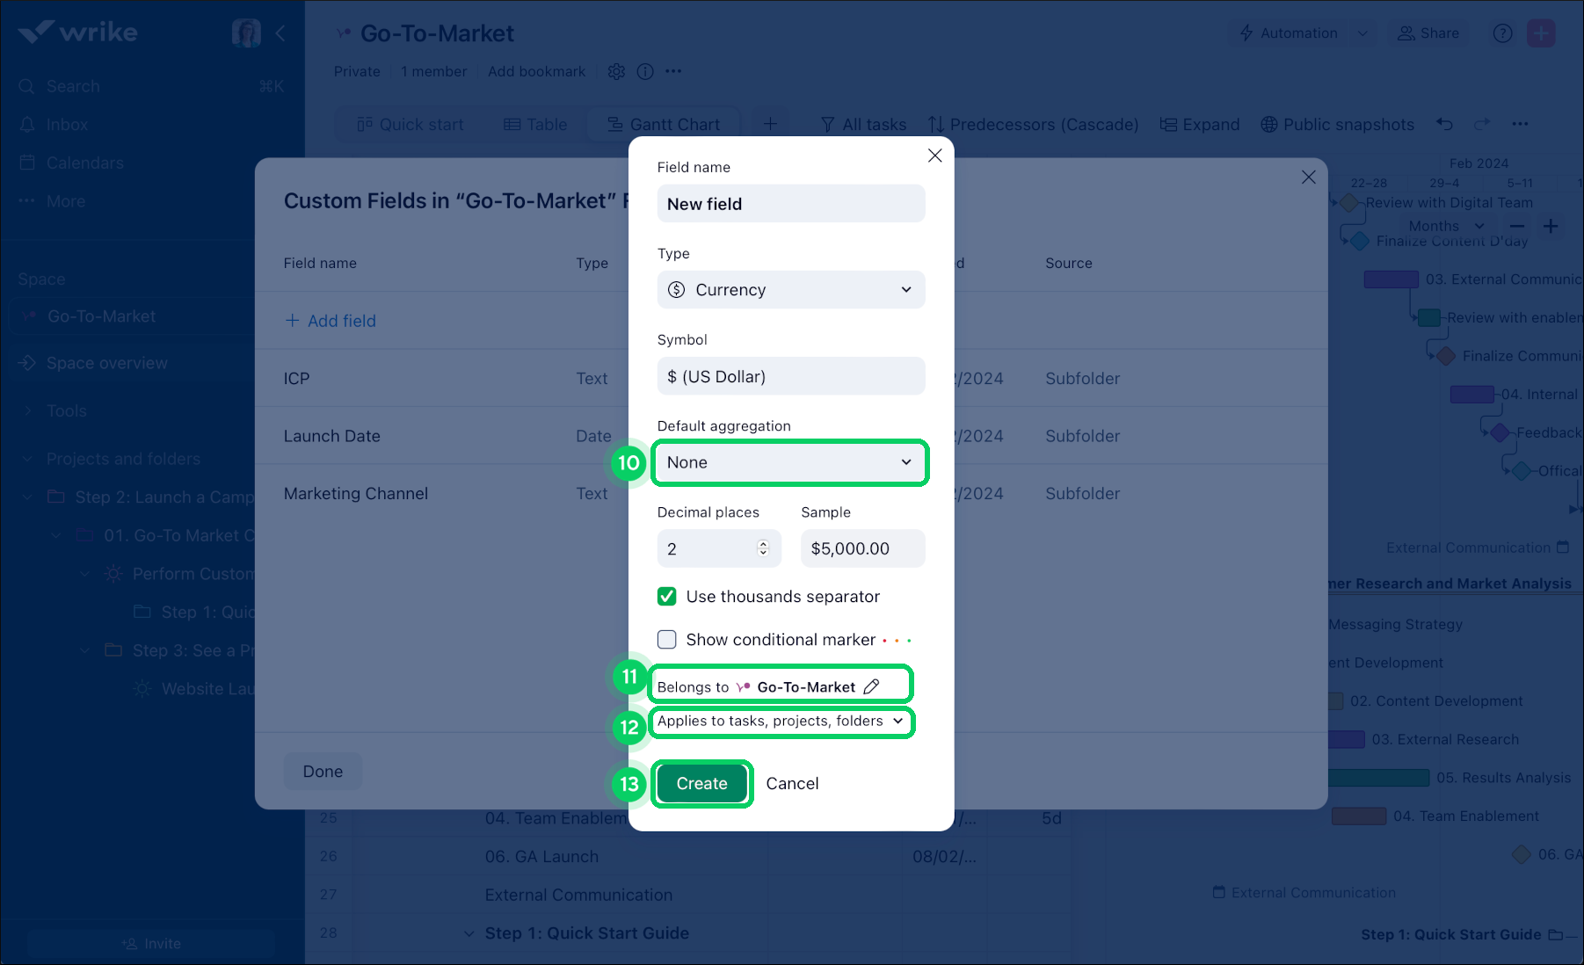The width and height of the screenshot is (1584, 965).
Task: Enable Show conditional marker checkbox
Action: tap(667, 640)
